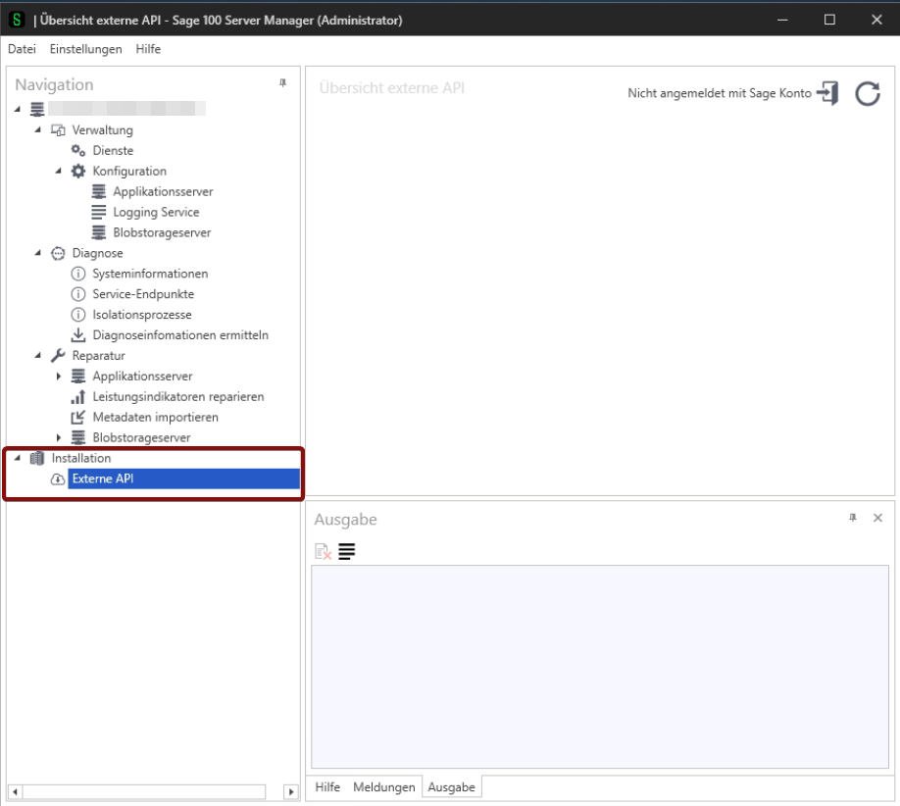Expand Applikationsserver under Reparatur
900x806 pixels.
point(59,376)
